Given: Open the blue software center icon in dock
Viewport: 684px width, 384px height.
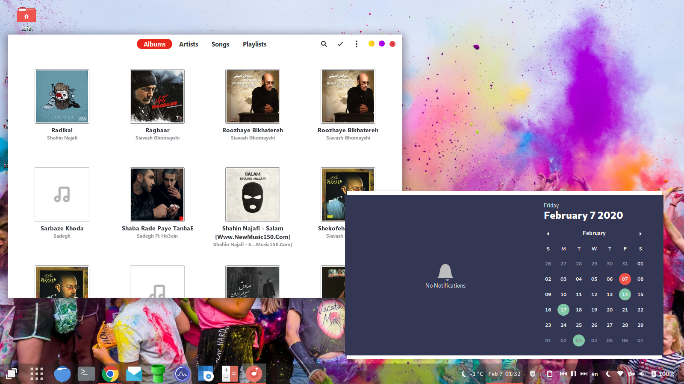Looking at the screenshot, I should point(206,374).
